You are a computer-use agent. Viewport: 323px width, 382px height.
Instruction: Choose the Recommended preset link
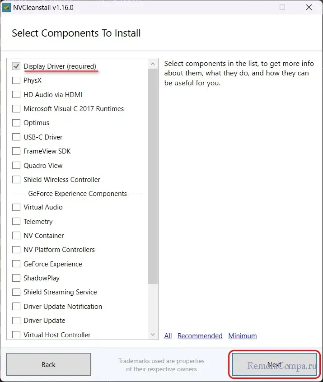tap(200, 336)
